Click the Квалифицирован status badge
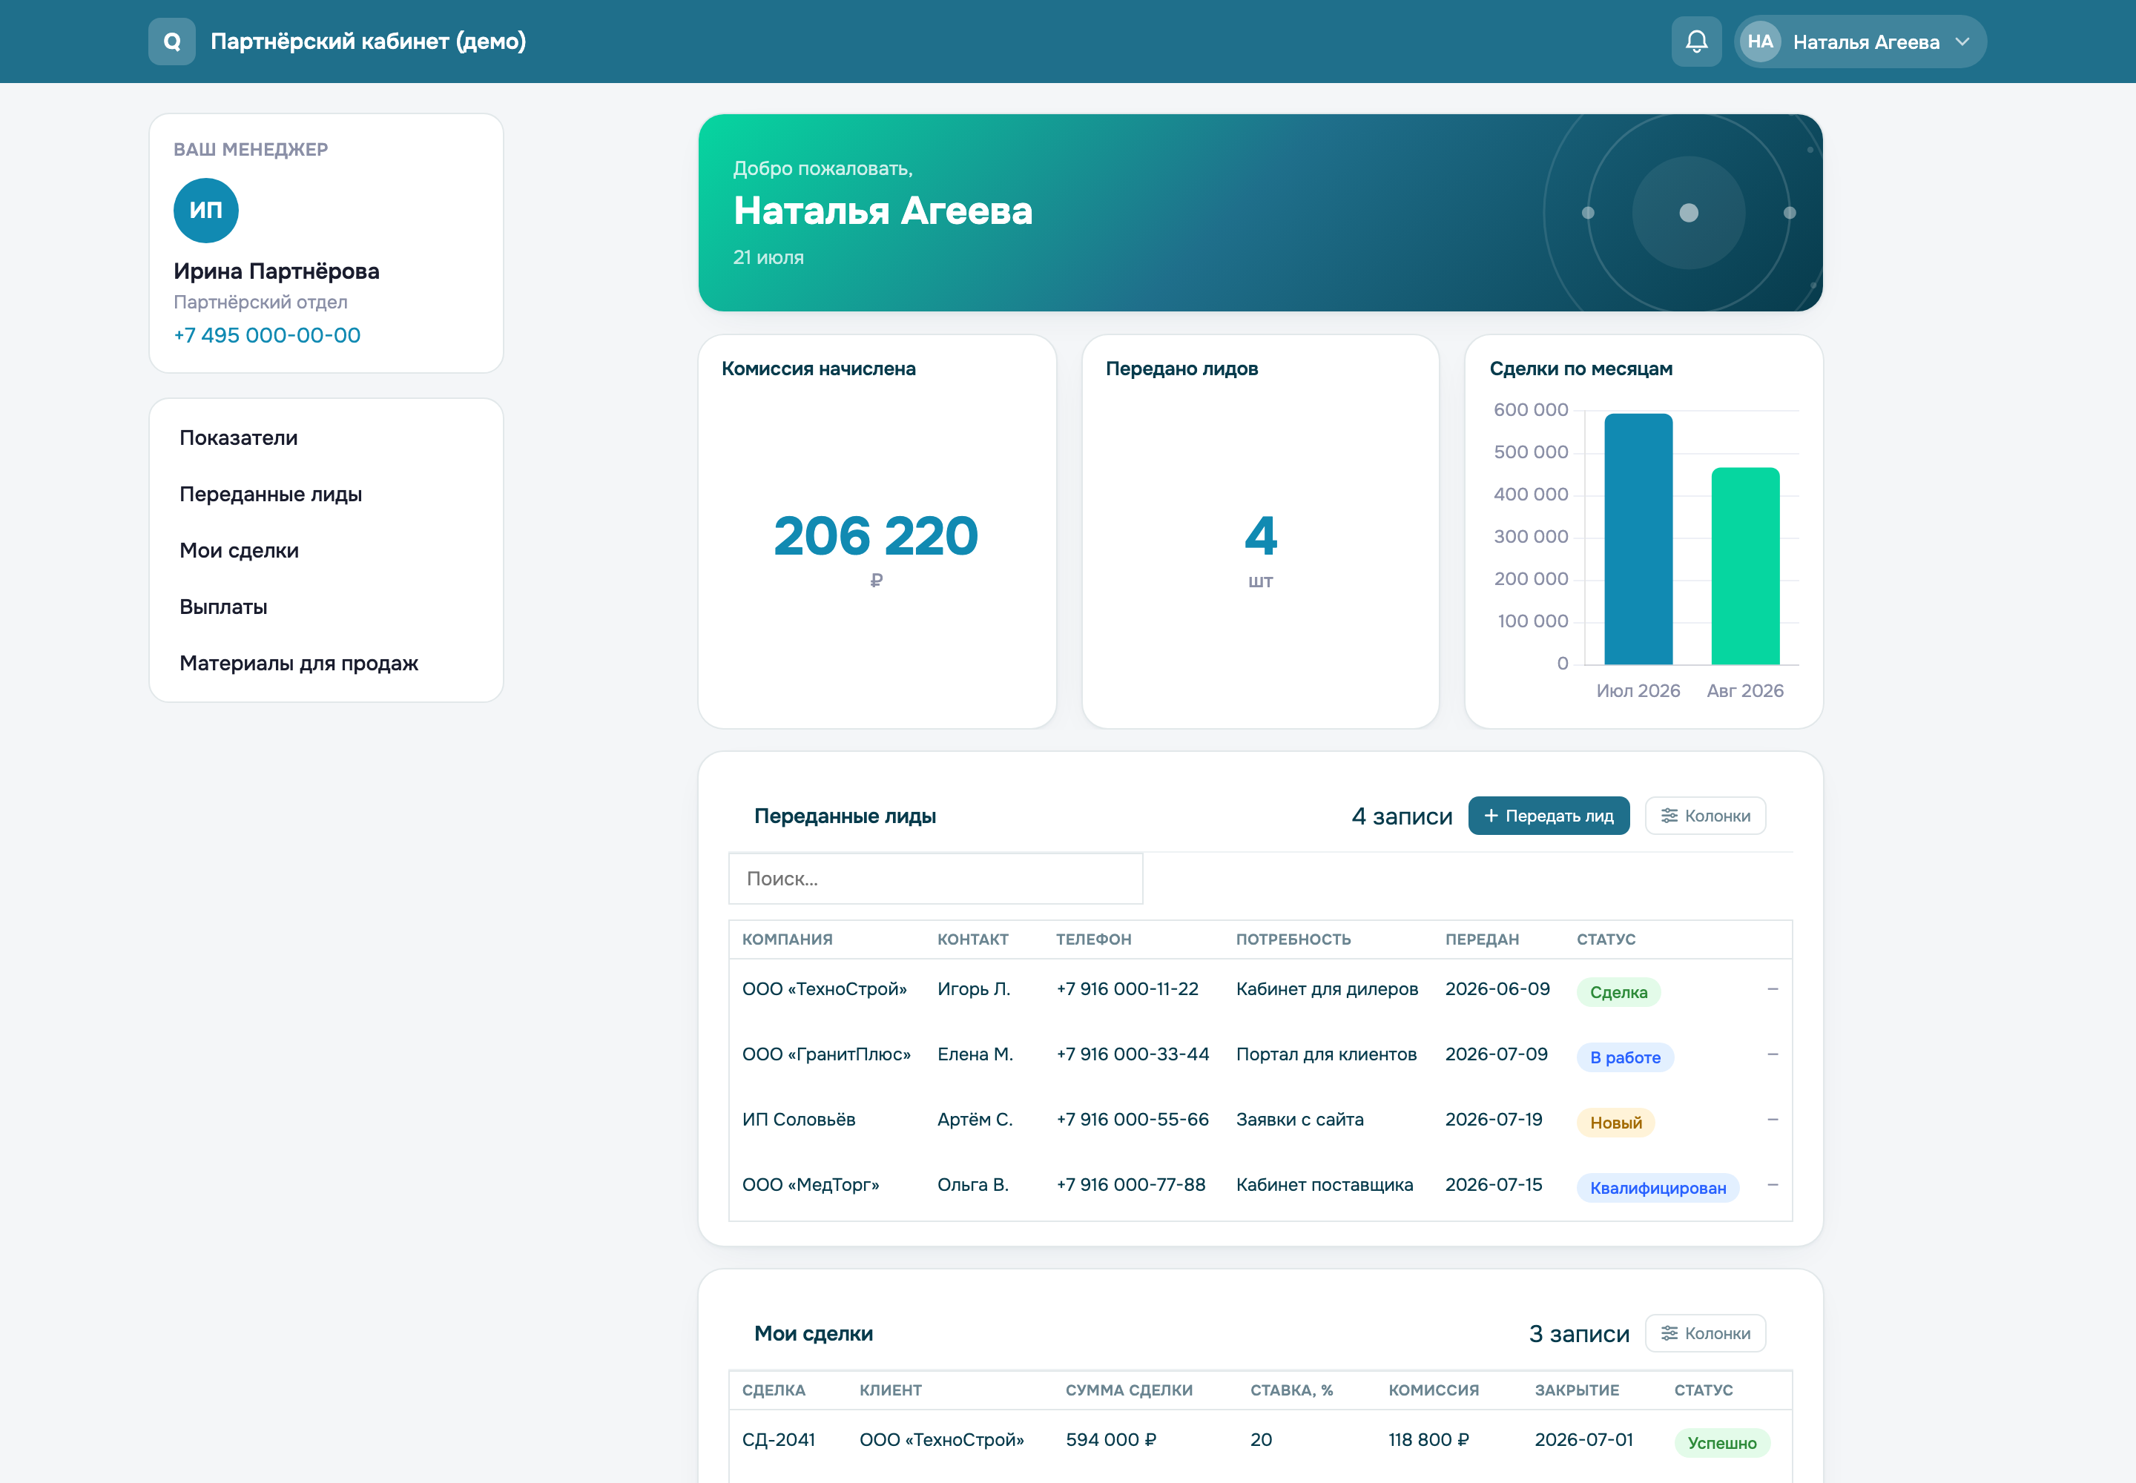The height and width of the screenshot is (1483, 2136). point(1658,1188)
